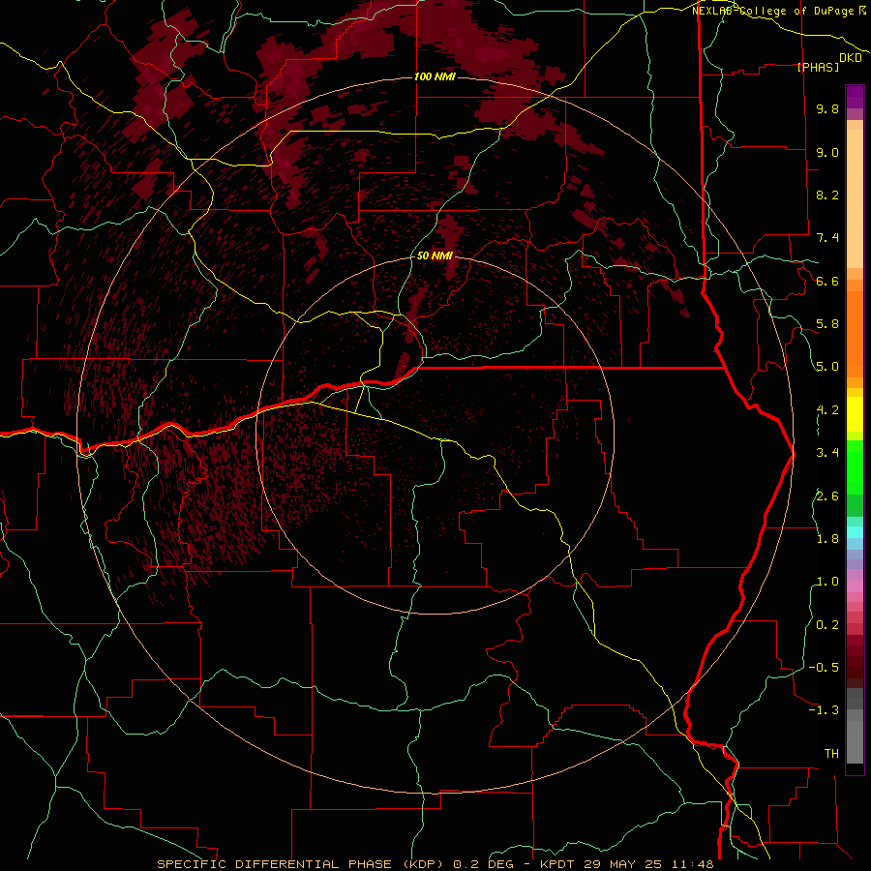Pick the yellow band of the color bar
This screenshot has width=871, height=871.
click(x=855, y=414)
